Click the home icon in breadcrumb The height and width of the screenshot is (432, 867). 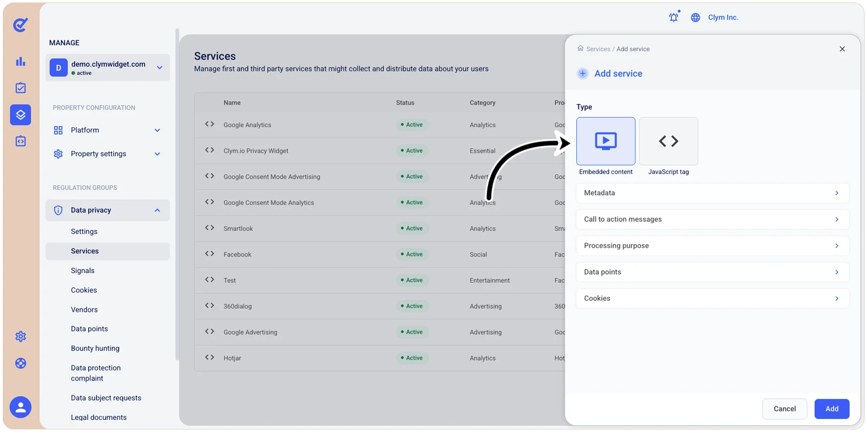click(x=580, y=48)
